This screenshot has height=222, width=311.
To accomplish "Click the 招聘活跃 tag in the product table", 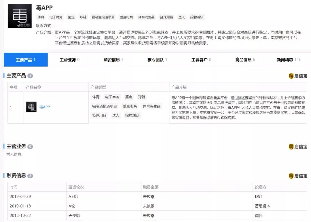I will [x=132, y=116].
